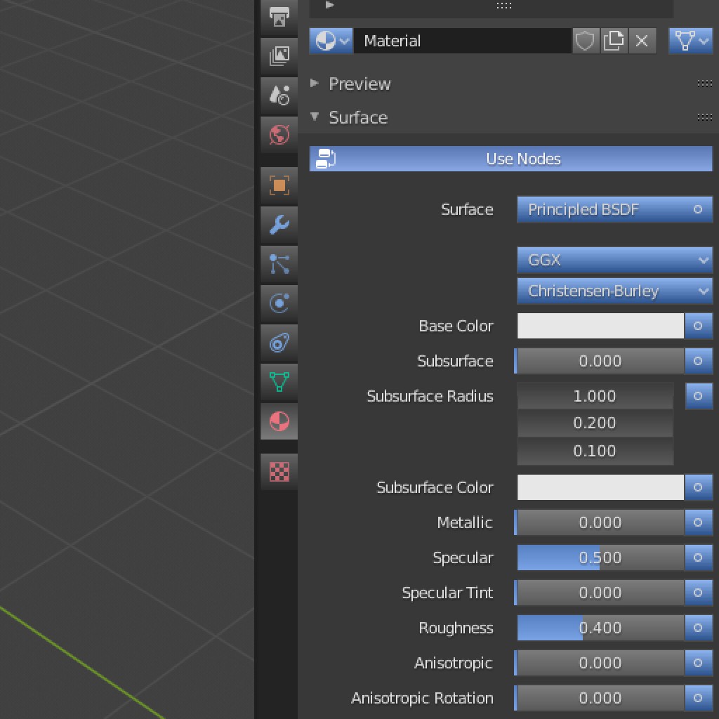
Task: Open the Object Properties tab
Action: pos(279,185)
